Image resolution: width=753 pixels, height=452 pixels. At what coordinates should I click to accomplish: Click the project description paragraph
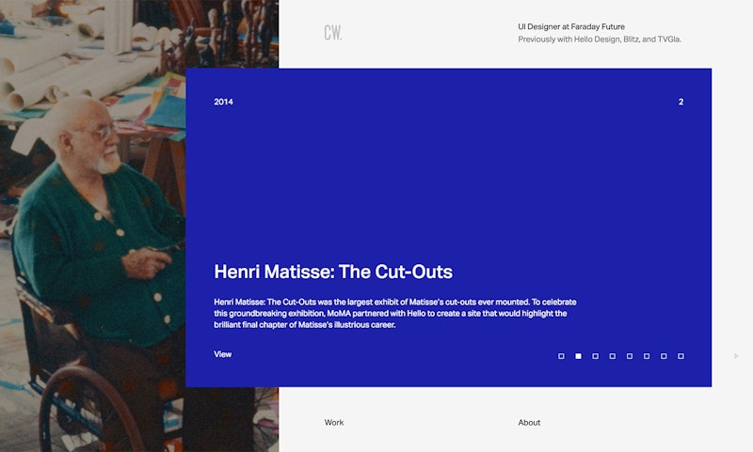pos(395,314)
